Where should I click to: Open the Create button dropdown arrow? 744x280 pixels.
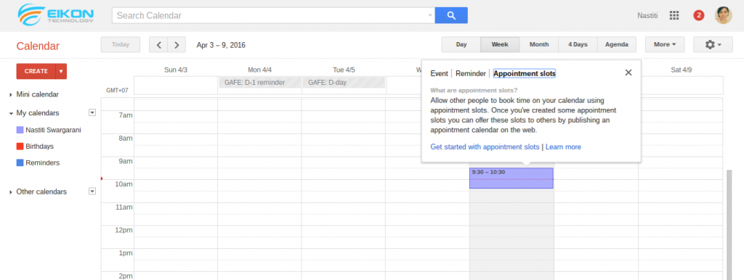(61, 71)
